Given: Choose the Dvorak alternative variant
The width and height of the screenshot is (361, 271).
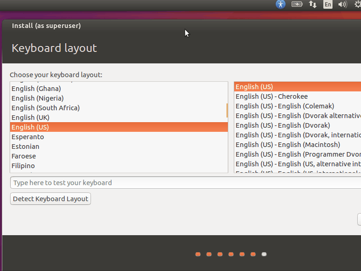Looking at the screenshot, I should tap(298, 116).
